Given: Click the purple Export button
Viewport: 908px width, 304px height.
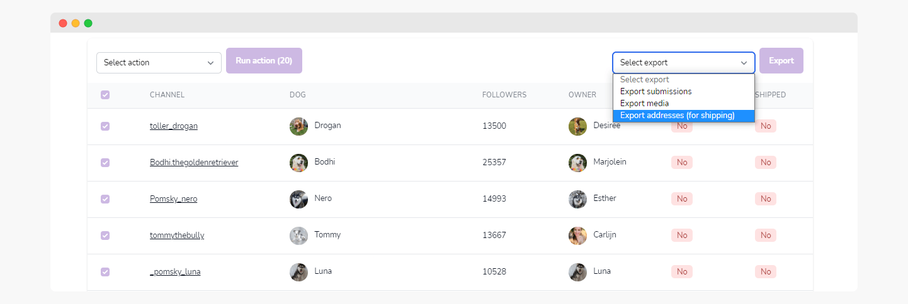Looking at the screenshot, I should (x=781, y=61).
